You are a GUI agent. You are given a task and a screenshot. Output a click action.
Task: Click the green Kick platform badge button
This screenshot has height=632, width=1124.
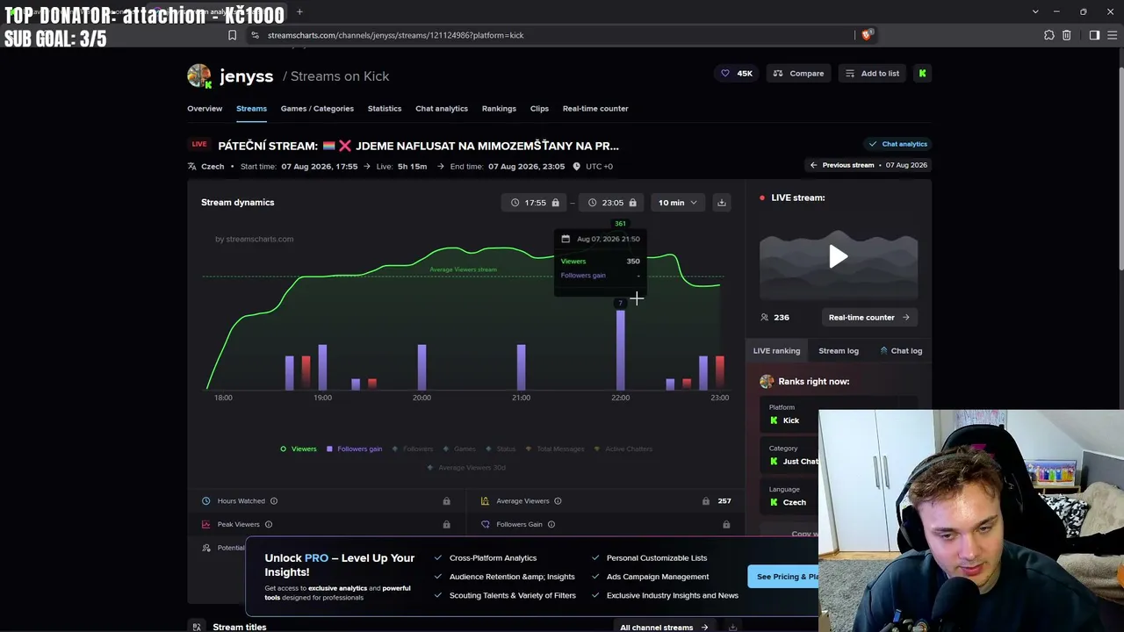[922, 74]
